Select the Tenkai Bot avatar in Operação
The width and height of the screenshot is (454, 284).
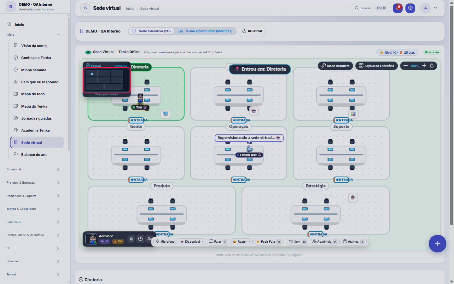tap(249, 148)
